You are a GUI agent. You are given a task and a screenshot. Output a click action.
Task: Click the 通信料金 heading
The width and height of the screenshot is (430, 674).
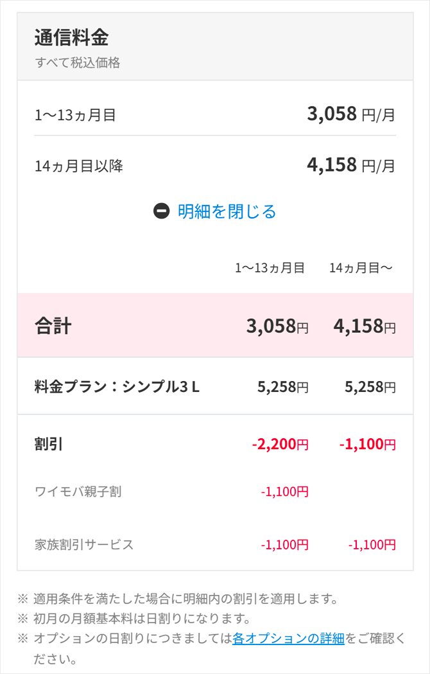(x=71, y=37)
